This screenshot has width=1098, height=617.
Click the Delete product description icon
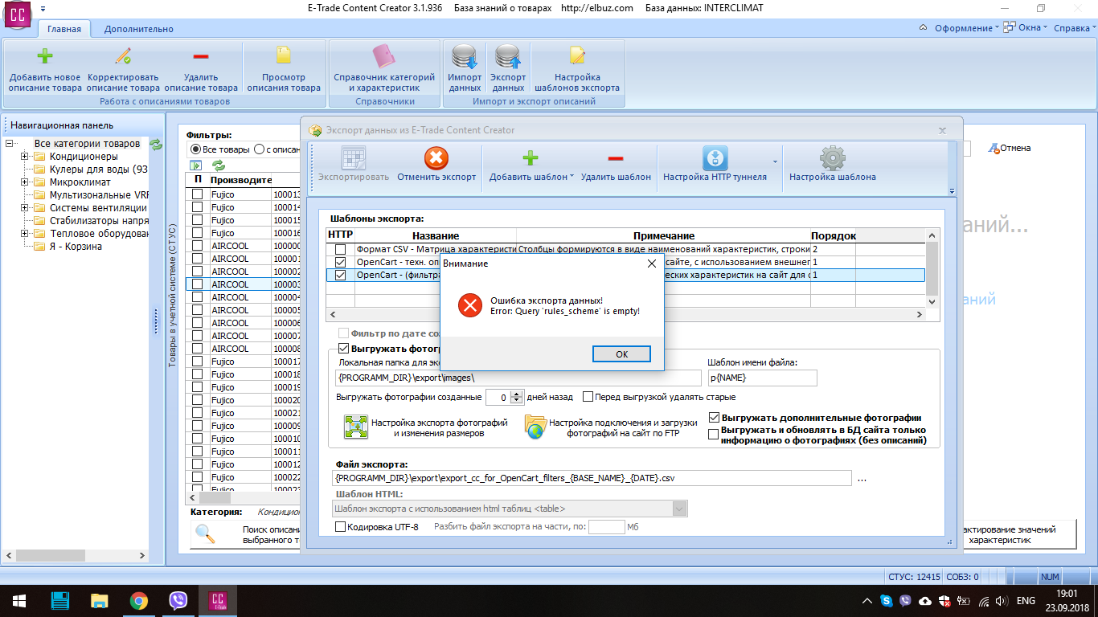201,56
